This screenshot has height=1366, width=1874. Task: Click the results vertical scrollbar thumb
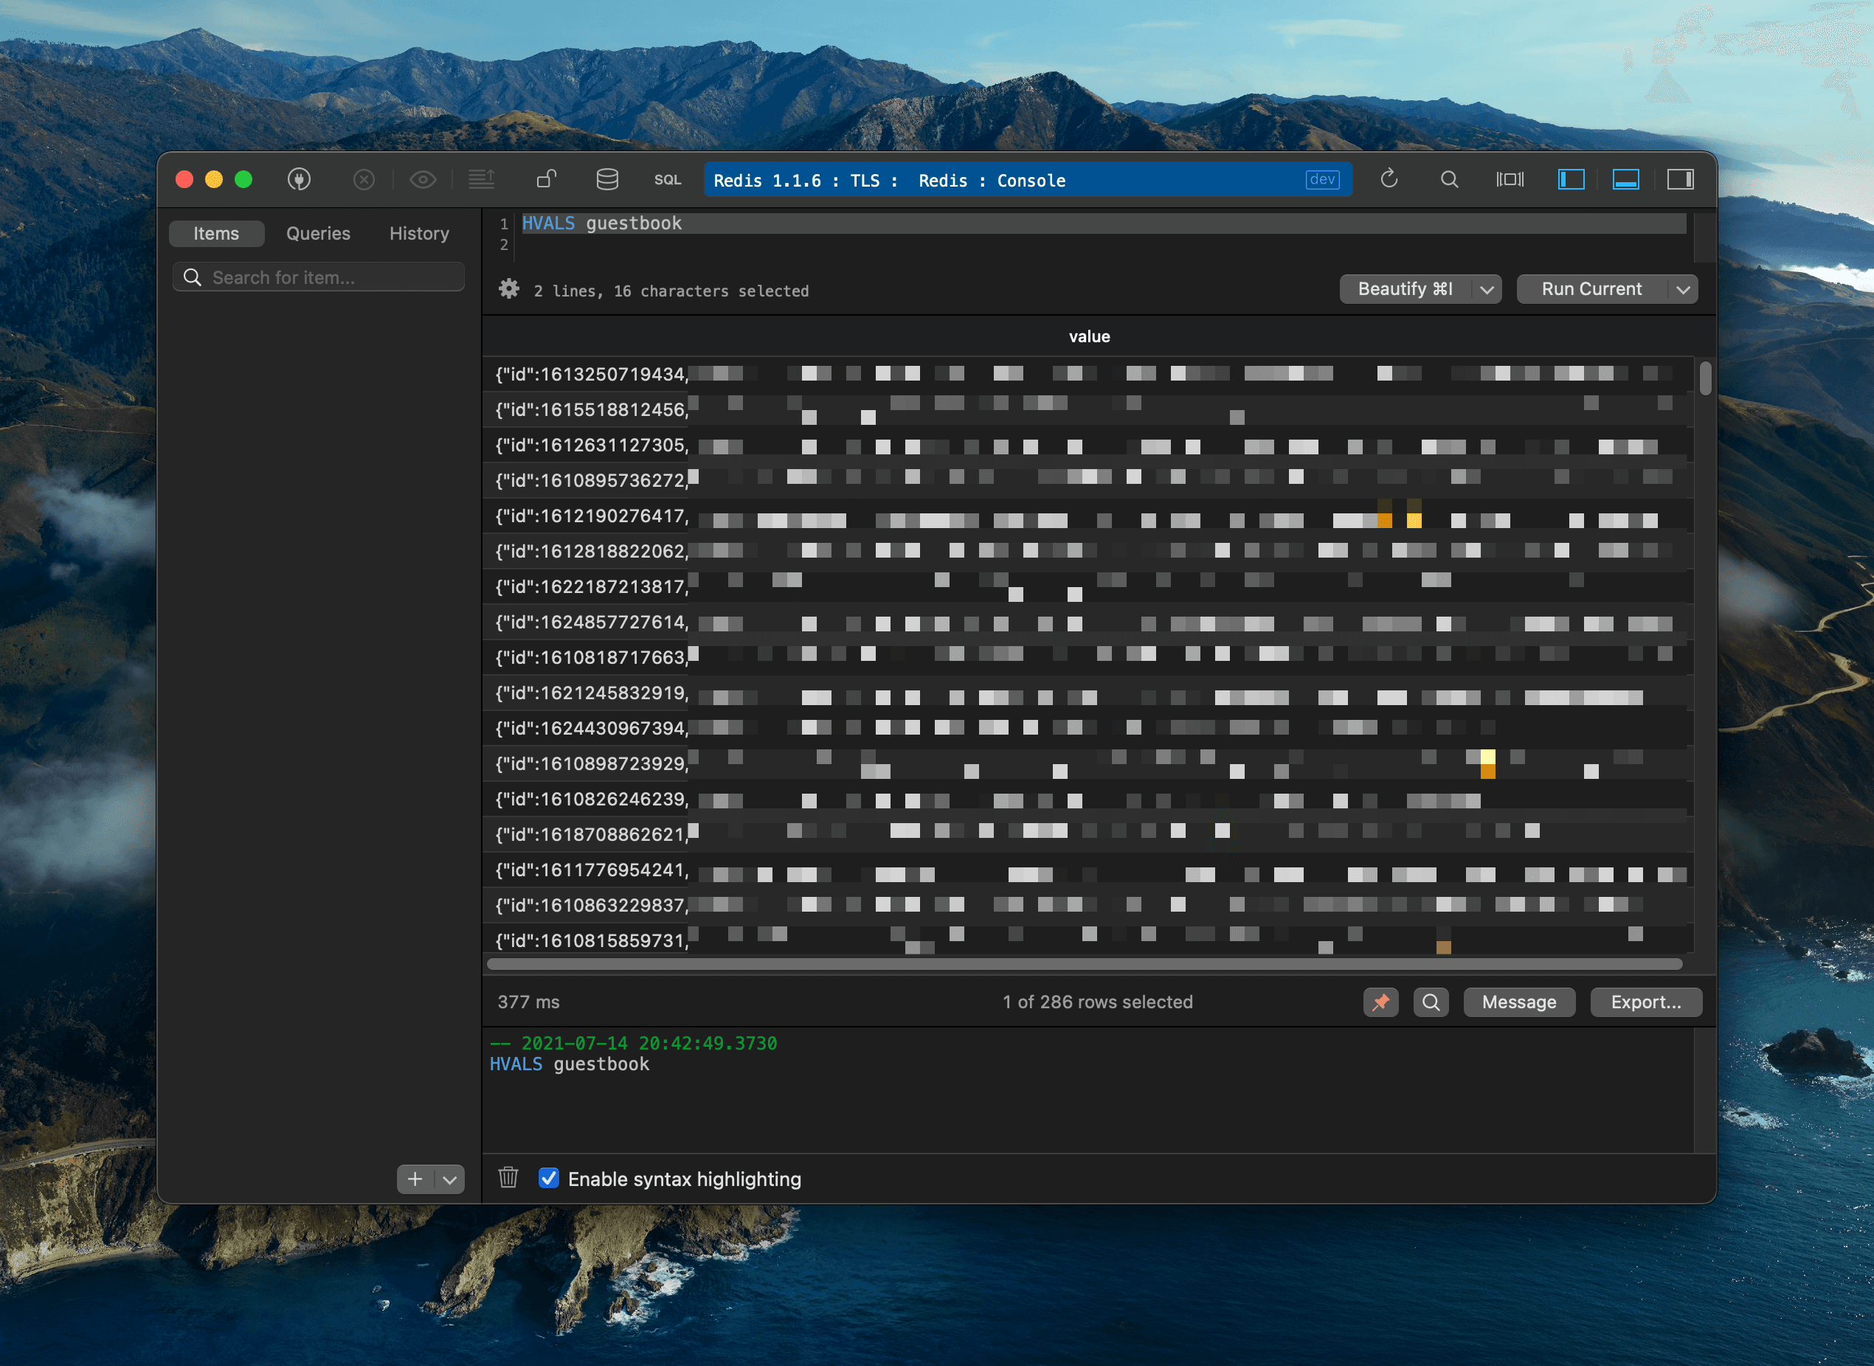1705,378
